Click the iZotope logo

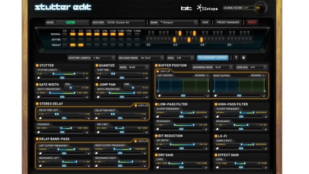point(207,8)
